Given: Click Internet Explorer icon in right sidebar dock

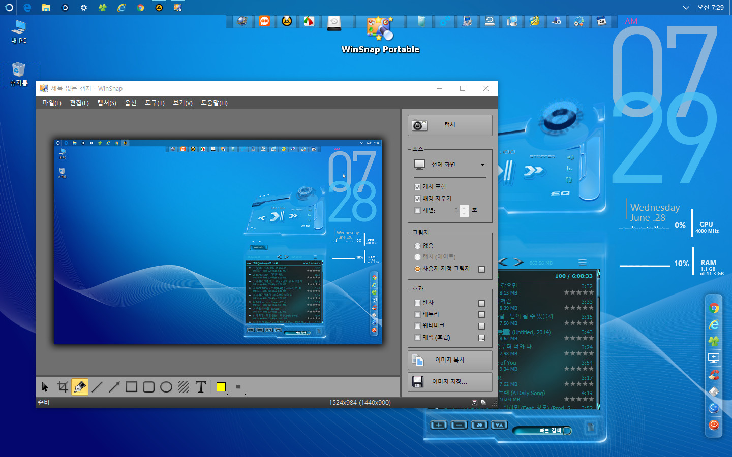Looking at the screenshot, I should 714,325.
